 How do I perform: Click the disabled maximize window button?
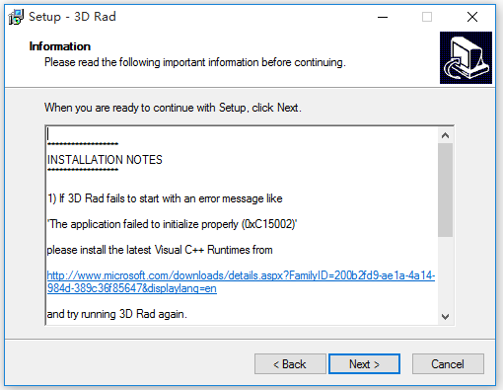coord(427,17)
